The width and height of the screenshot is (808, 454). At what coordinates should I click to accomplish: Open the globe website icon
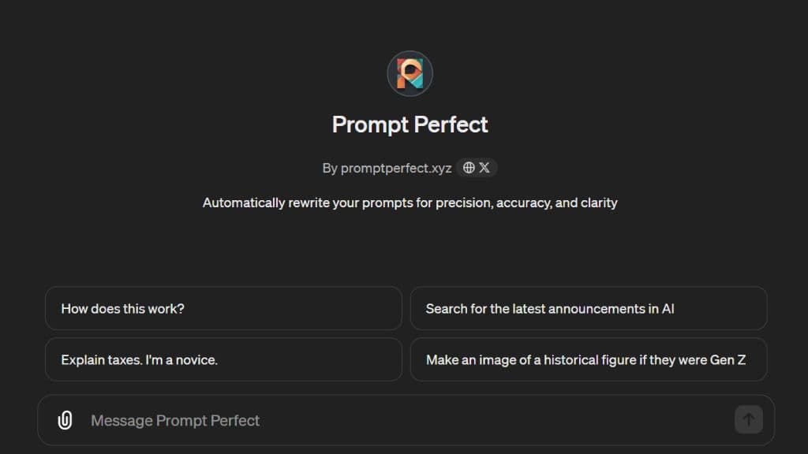[469, 168]
